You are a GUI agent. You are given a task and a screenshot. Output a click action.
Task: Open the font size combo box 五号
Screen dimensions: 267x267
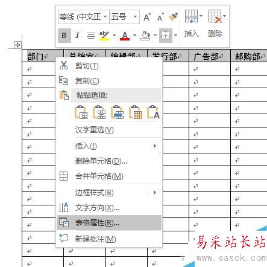coord(125,17)
